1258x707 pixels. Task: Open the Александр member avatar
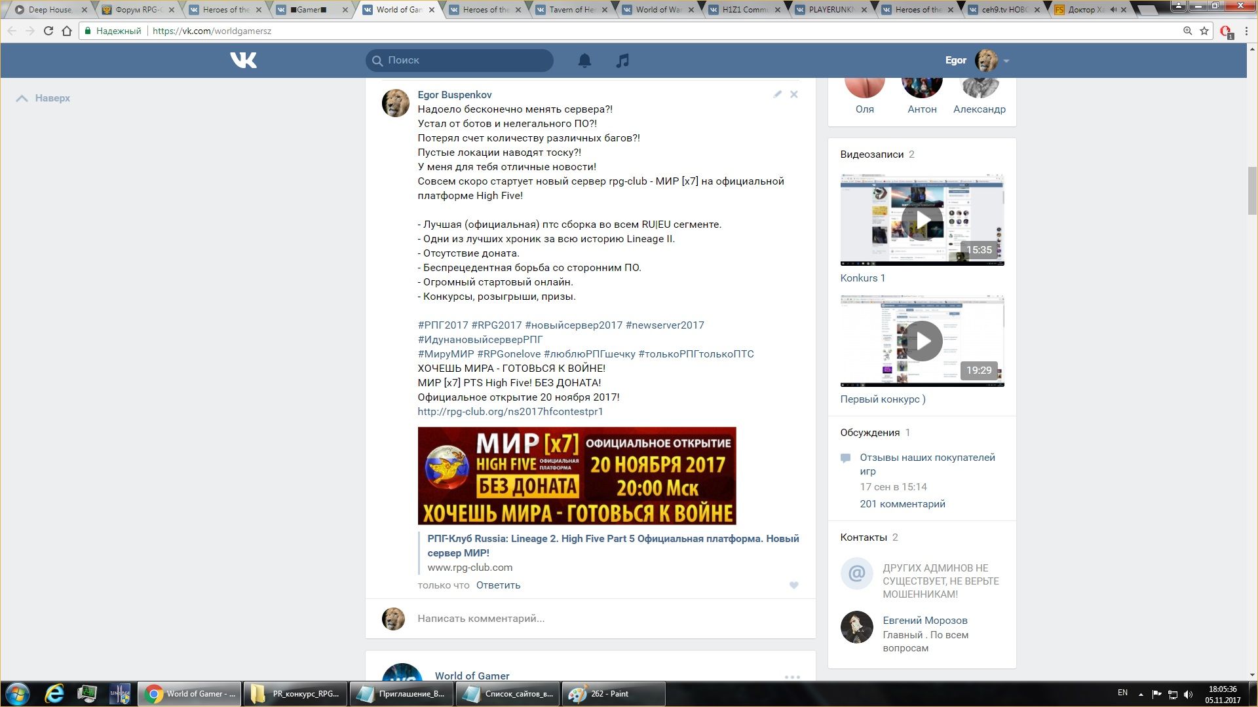979,86
